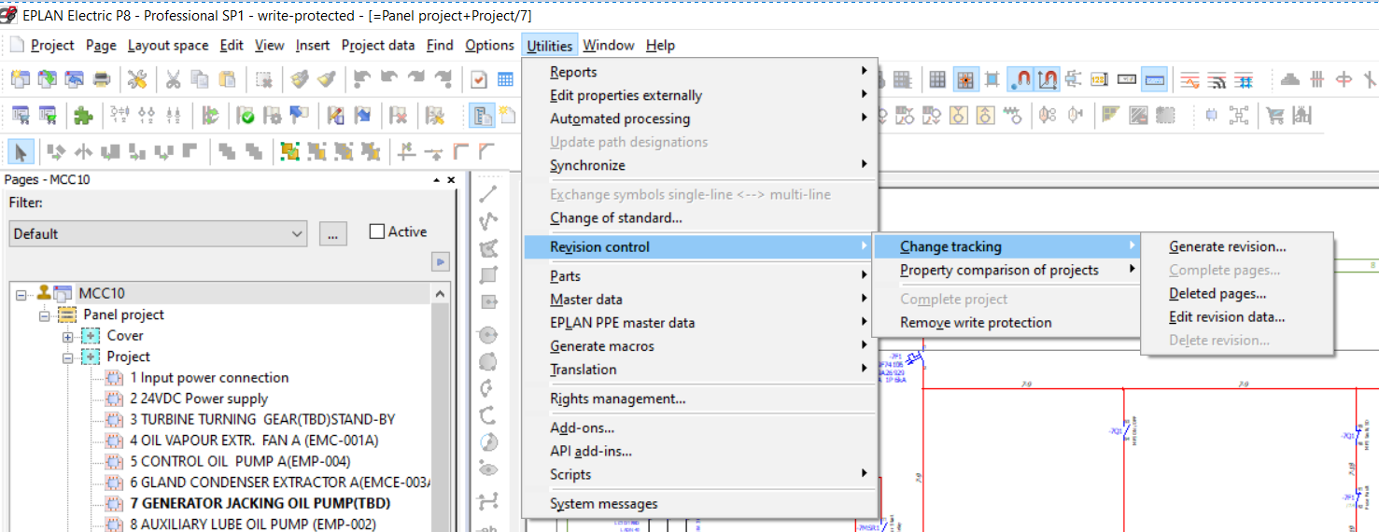Close the Pages - MCC10 panel

tap(451, 180)
